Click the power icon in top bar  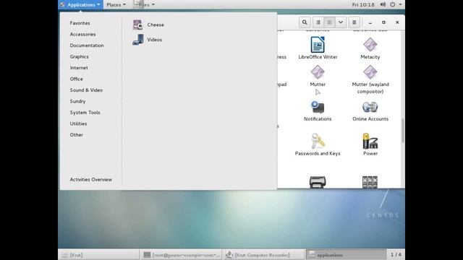tap(392, 4)
